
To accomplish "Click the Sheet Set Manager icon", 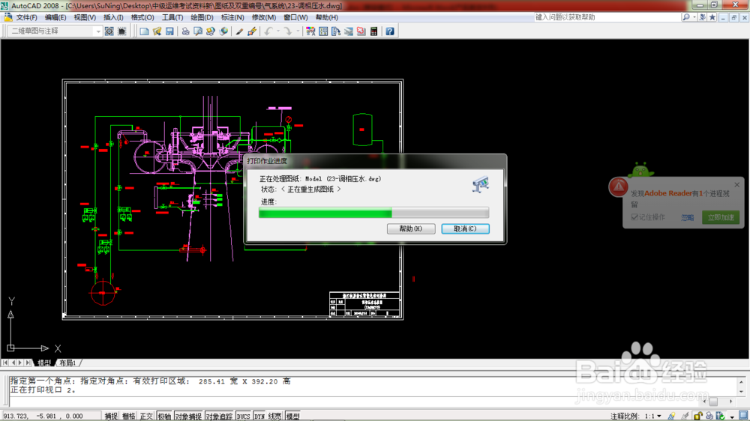I will tap(349, 31).
